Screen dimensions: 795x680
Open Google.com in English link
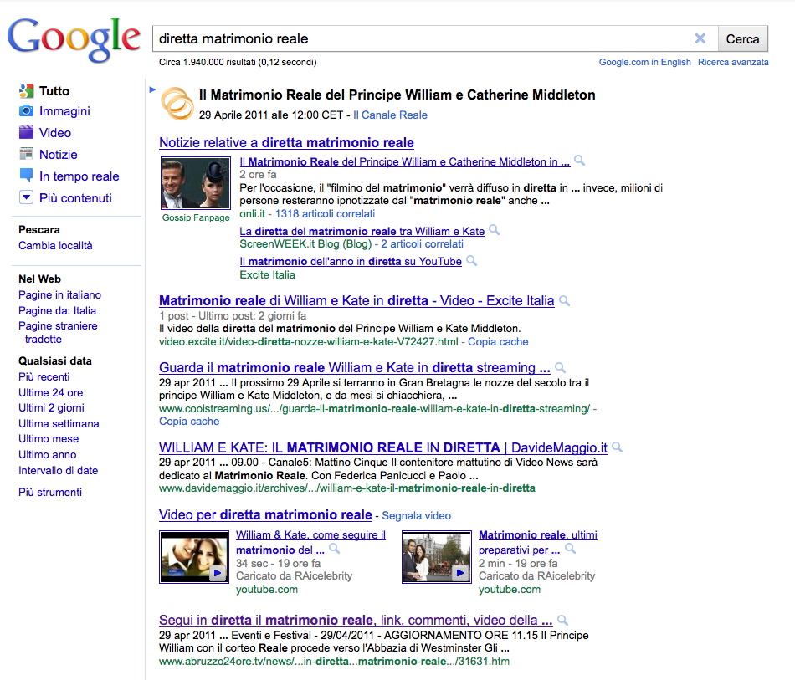pos(644,62)
